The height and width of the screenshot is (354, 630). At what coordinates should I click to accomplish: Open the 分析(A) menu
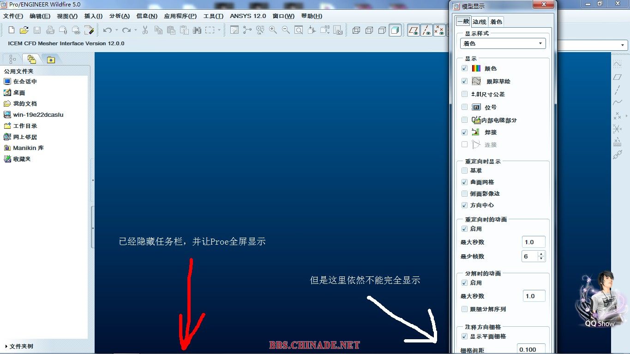tap(120, 16)
